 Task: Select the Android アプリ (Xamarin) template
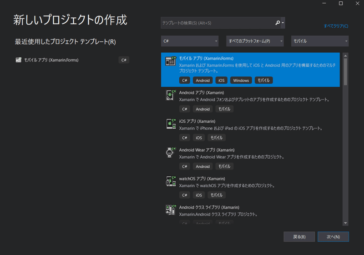point(250,101)
